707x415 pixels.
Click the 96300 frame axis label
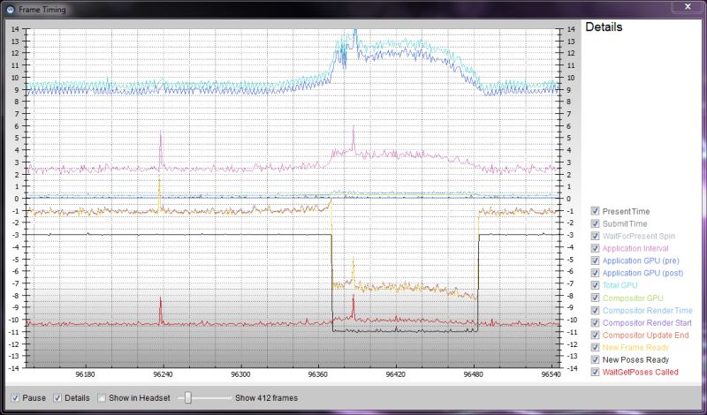240,374
